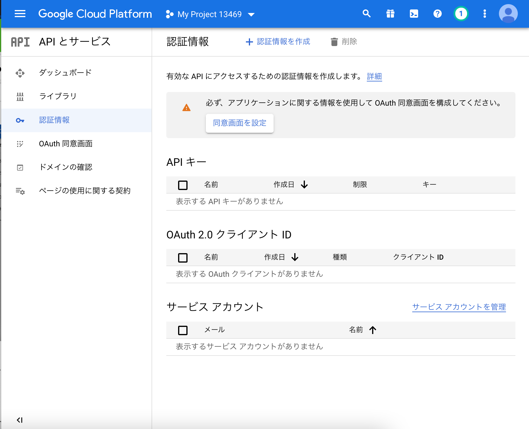
Task: Open the credentials details help link
Action: tap(374, 76)
